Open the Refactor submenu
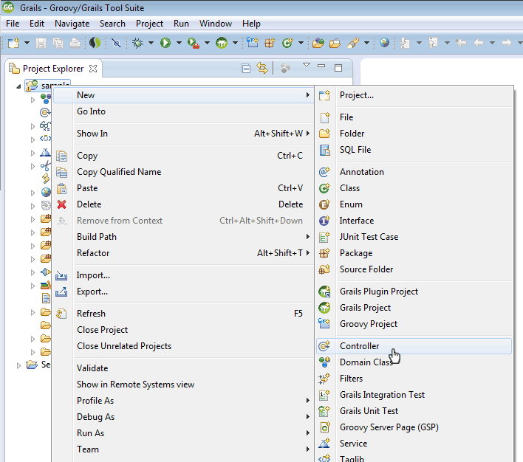The image size is (523, 462). (x=183, y=253)
